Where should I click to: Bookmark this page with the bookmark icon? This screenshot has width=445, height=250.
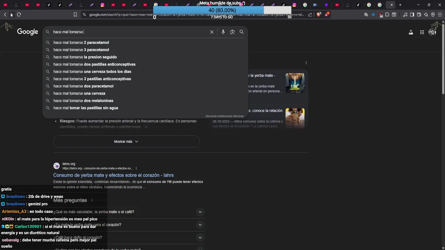coord(75,15)
